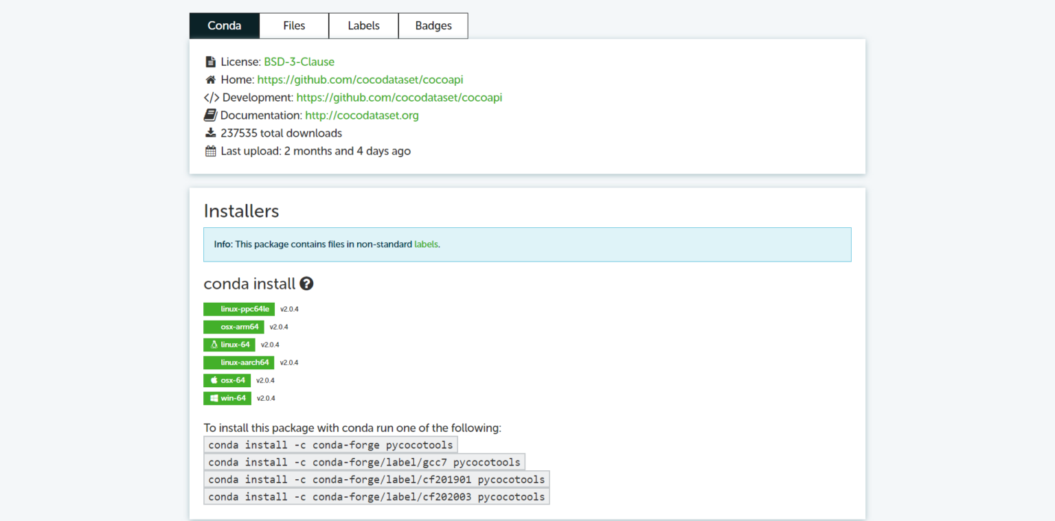
Task: Click the book icon next to Documentation
Action: (x=210, y=115)
